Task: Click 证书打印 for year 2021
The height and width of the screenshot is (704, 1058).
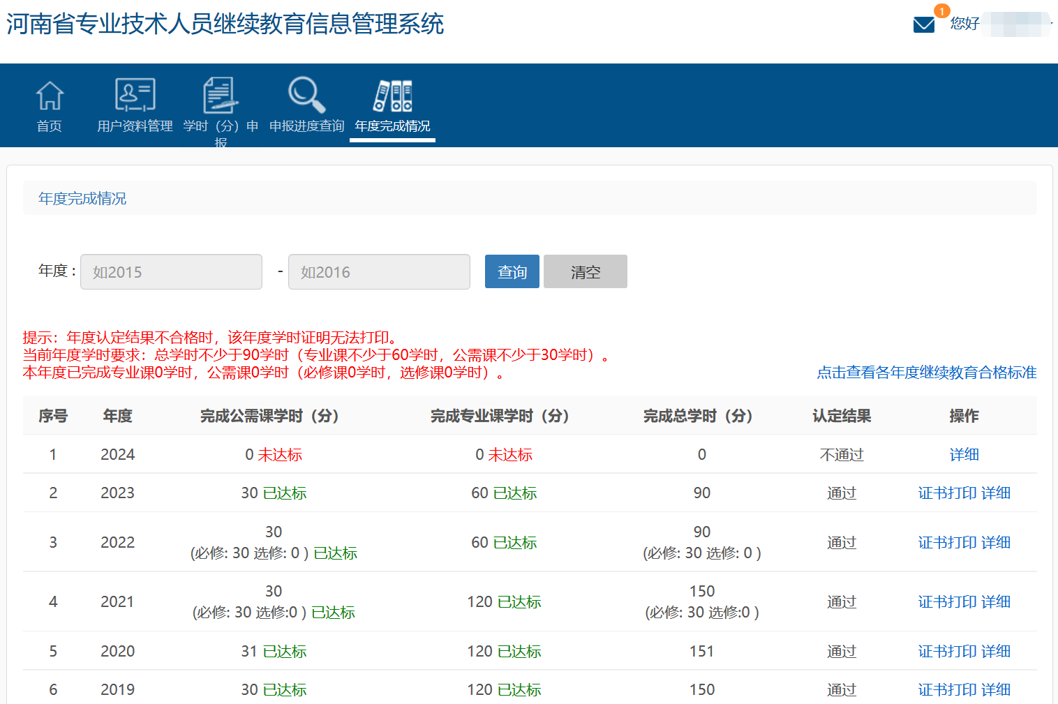Action: click(x=948, y=602)
